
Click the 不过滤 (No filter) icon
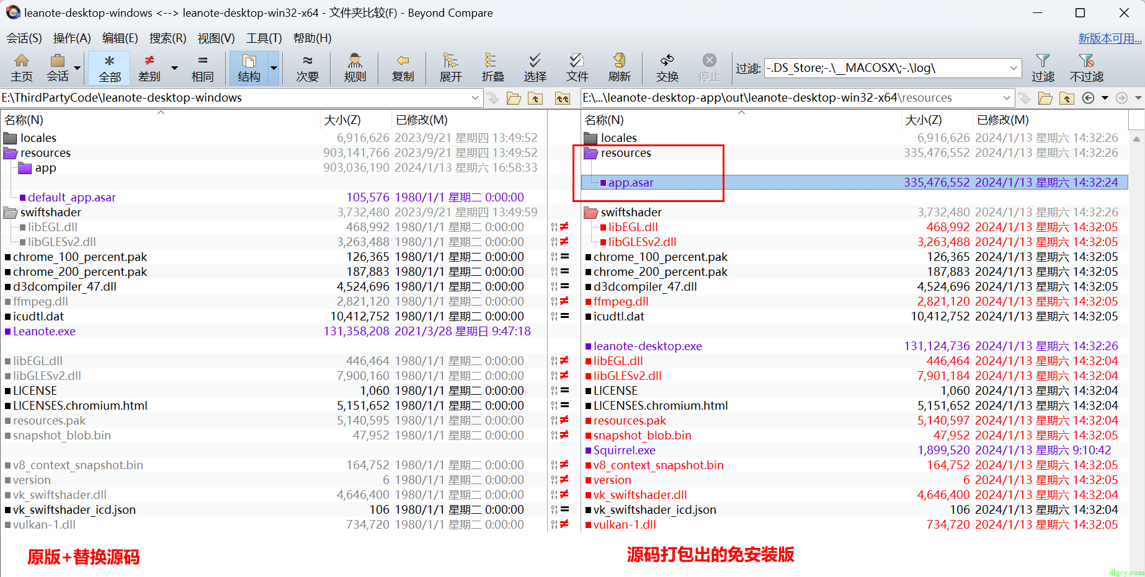tap(1086, 68)
